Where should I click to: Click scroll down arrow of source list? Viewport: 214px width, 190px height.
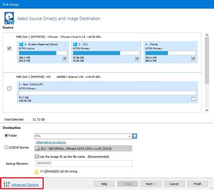(x=207, y=110)
